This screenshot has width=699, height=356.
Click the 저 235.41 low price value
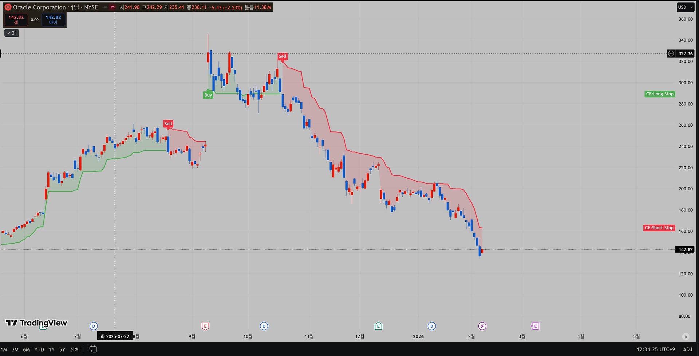[174, 7]
